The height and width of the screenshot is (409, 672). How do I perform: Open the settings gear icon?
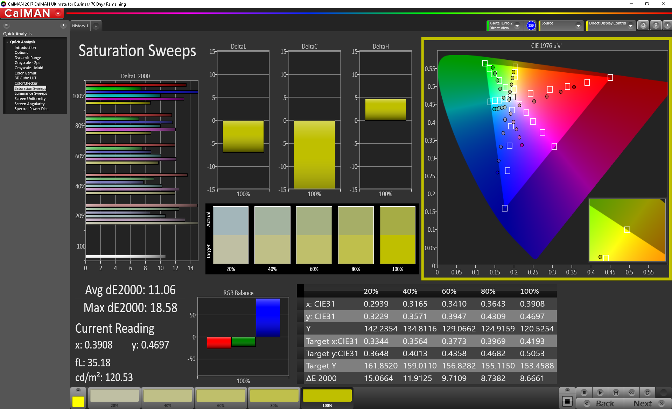pos(643,26)
